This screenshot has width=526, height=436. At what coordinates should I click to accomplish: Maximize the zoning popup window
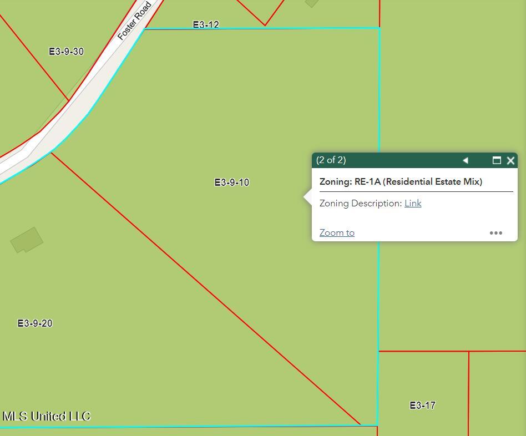pos(497,160)
